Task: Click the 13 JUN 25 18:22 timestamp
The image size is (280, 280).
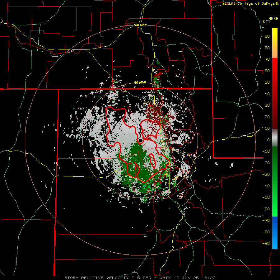Action: tap(194, 278)
